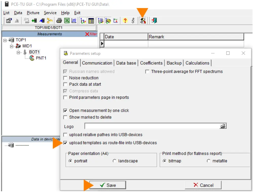Open parameters setup tools icon
The width and height of the screenshot is (253, 192).
[x=143, y=21]
